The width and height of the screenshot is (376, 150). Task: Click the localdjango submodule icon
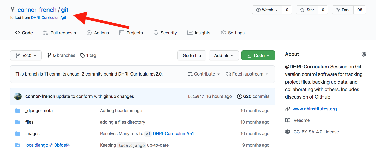(18, 145)
